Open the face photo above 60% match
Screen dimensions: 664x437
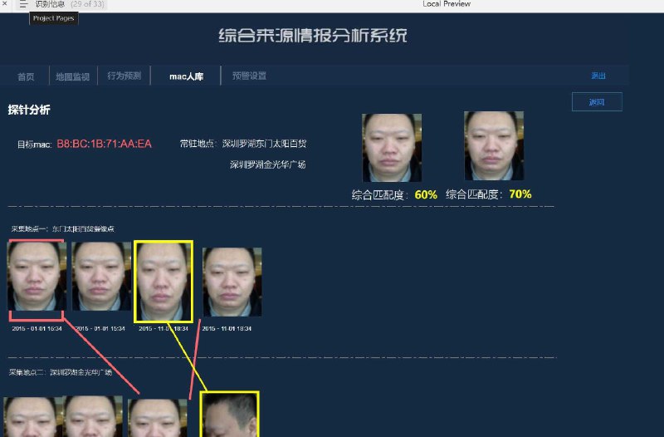tap(392, 148)
